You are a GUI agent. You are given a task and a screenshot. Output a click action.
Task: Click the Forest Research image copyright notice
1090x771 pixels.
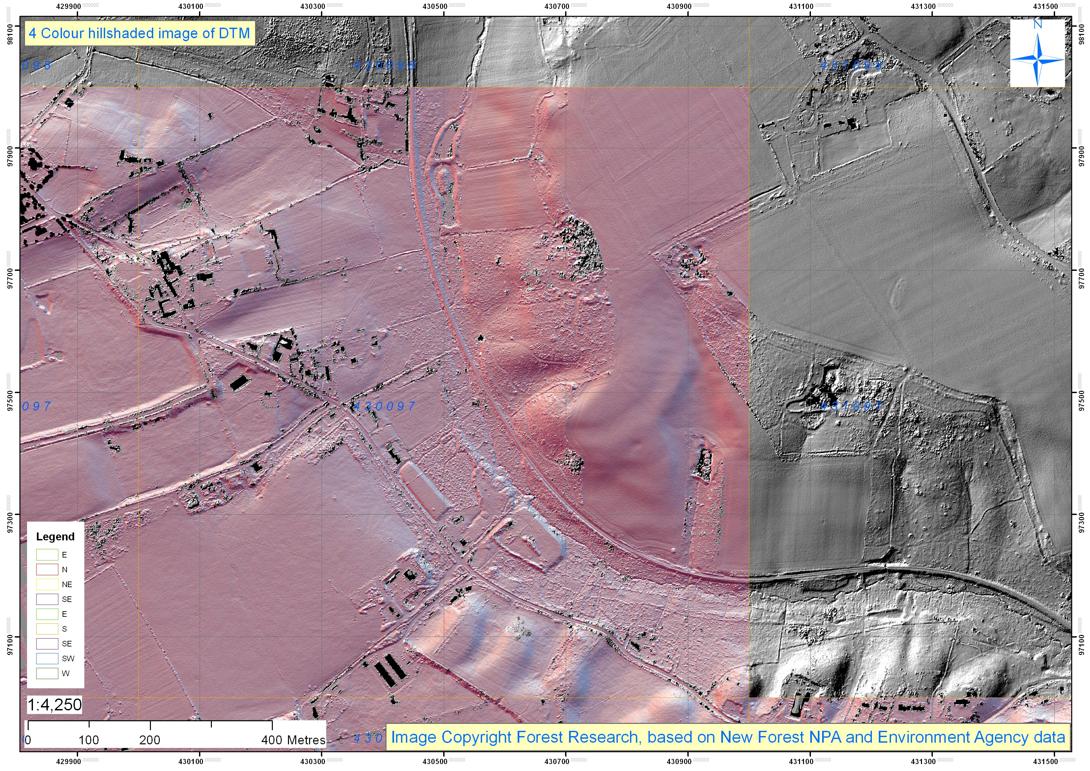click(x=728, y=737)
